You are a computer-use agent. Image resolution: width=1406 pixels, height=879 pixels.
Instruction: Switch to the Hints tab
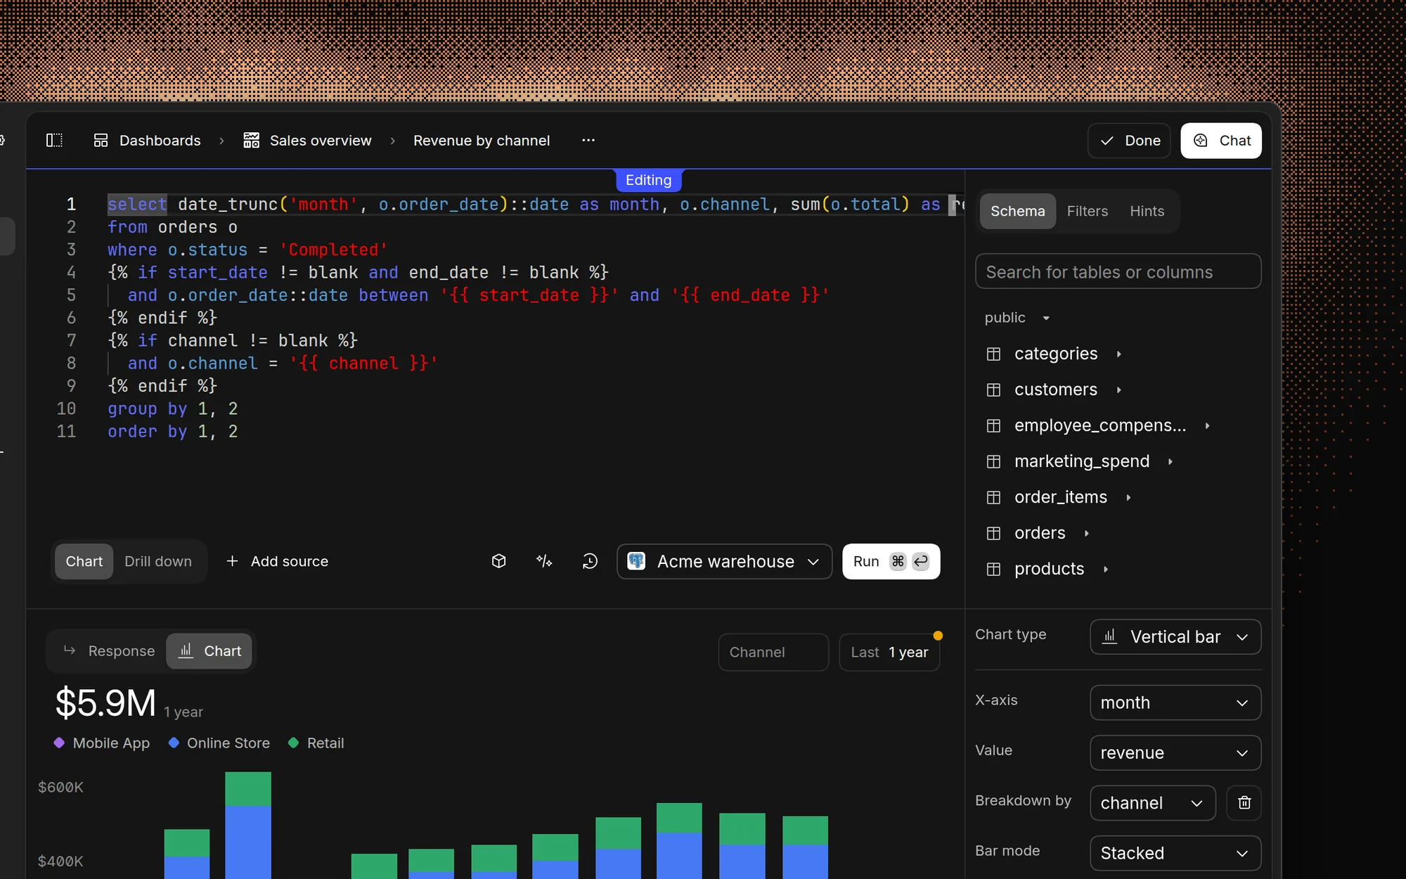pos(1147,211)
